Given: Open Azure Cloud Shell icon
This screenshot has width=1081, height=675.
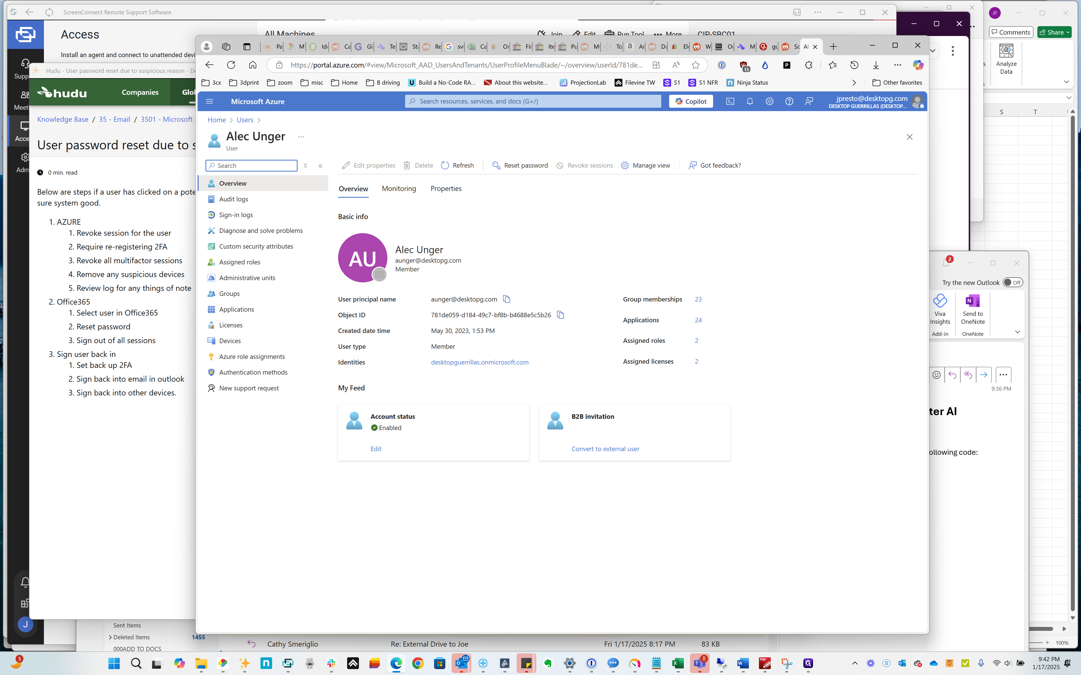Looking at the screenshot, I should [730, 101].
